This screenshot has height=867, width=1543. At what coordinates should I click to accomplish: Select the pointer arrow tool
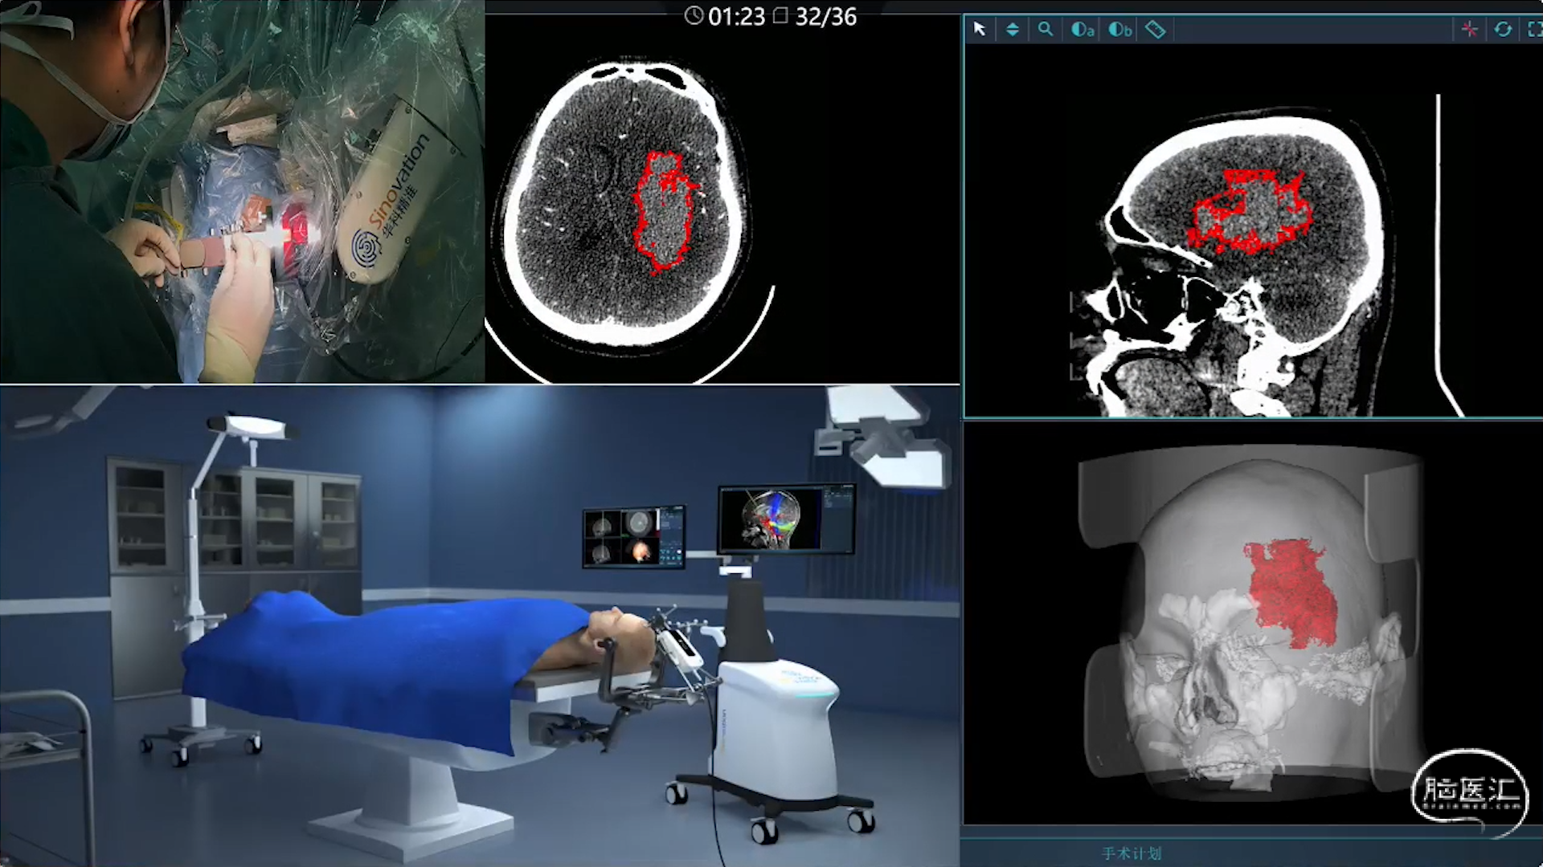[x=979, y=30]
